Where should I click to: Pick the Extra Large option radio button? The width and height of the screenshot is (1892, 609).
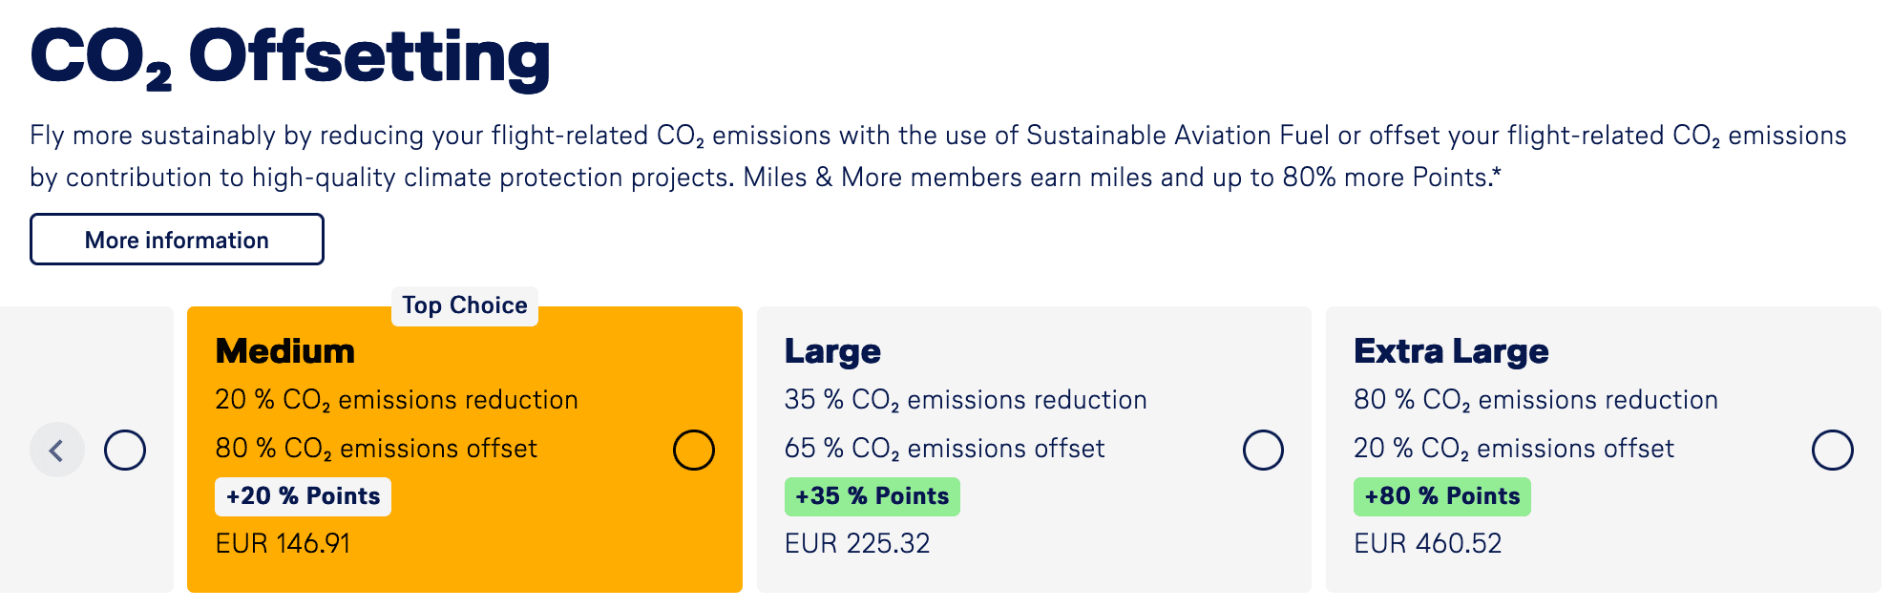click(x=1832, y=450)
